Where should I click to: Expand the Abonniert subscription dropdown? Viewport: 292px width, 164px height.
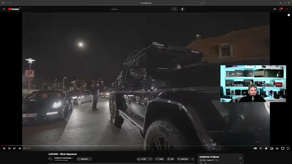pyautogui.click(x=84, y=159)
